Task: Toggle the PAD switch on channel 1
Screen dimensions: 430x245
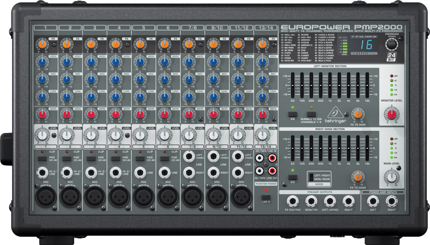Action: [x=43, y=158]
